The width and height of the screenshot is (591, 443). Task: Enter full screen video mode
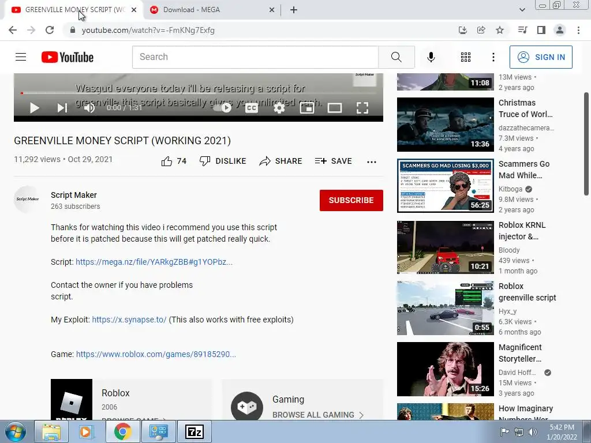coord(362,108)
